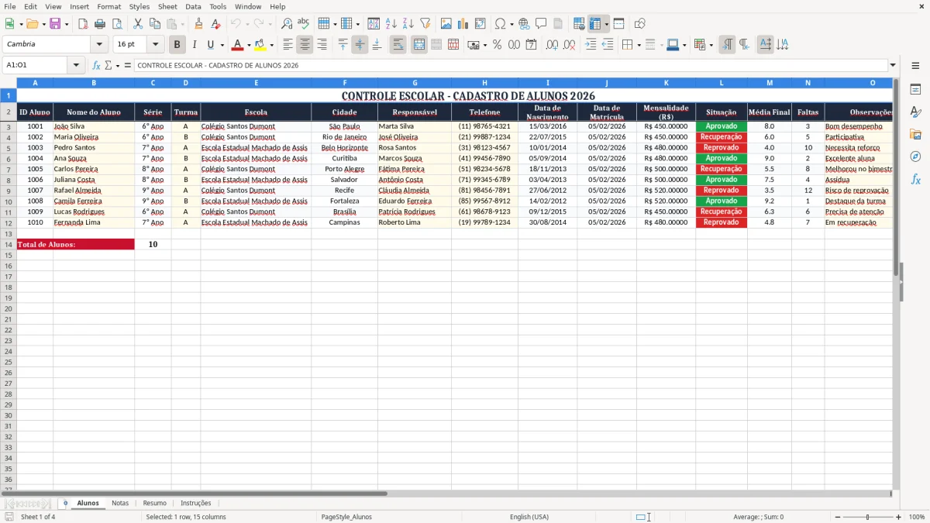Toggle Italic formatting

coord(195,45)
